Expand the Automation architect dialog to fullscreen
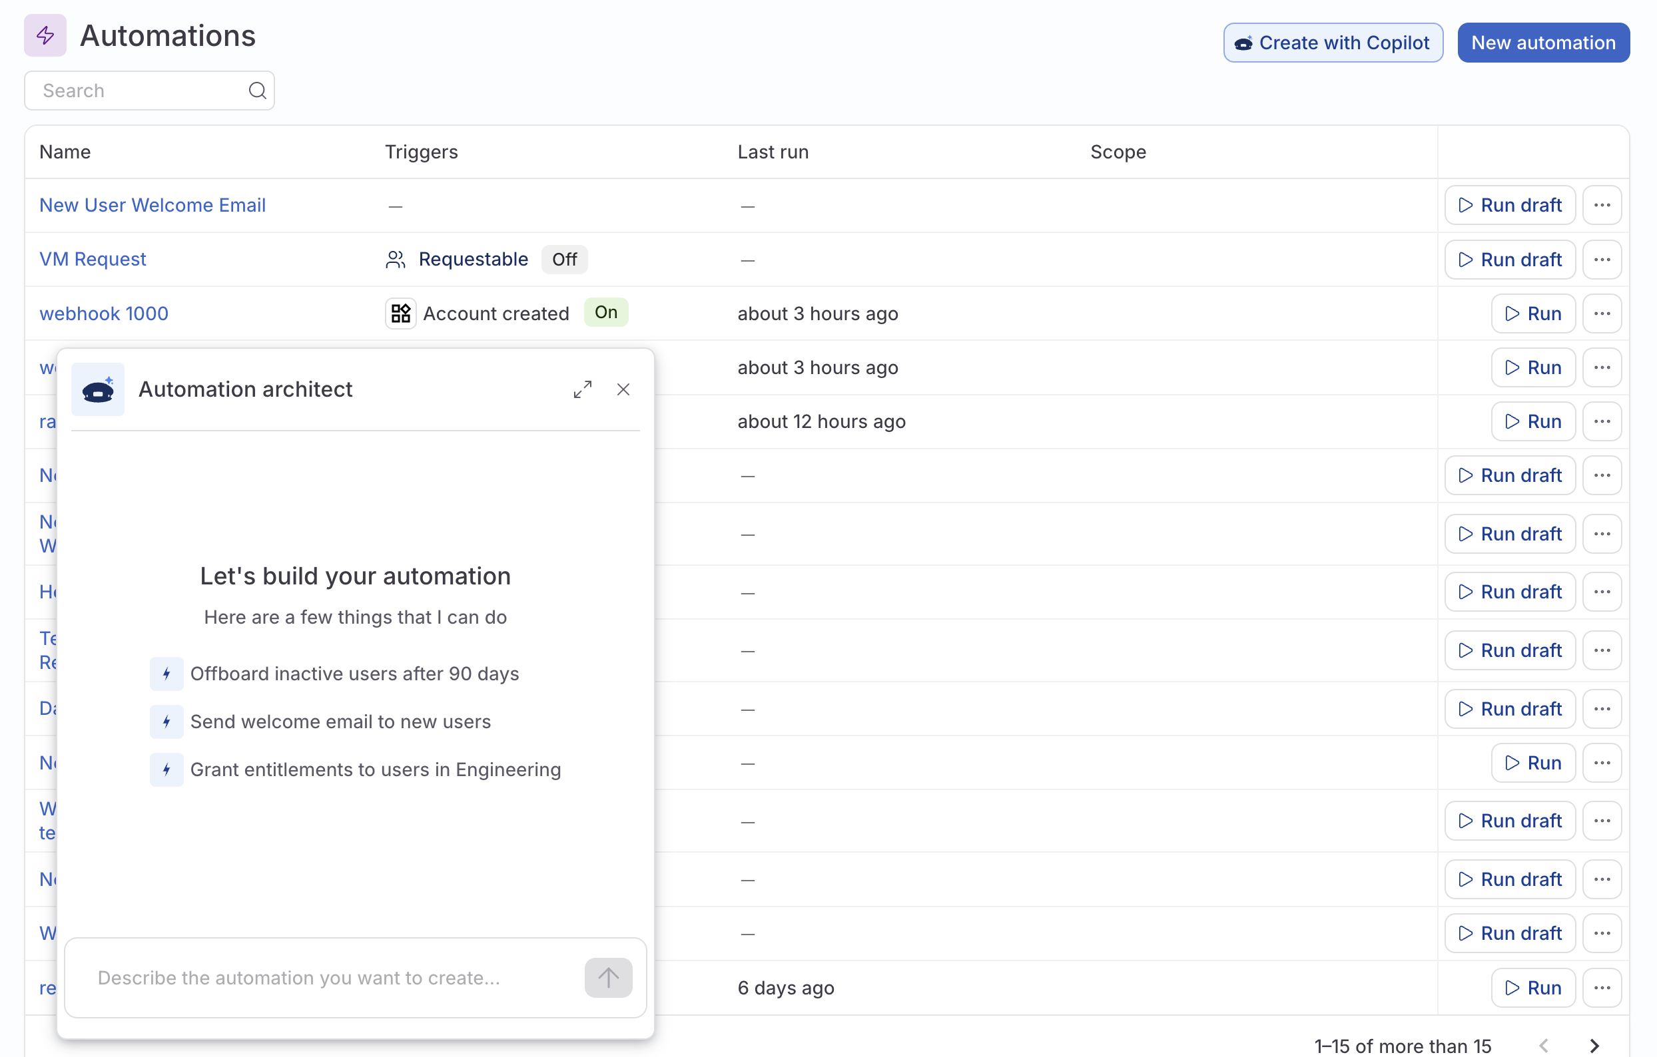The height and width of the screenshot is (1057, 1657). [x=583, y=389]
